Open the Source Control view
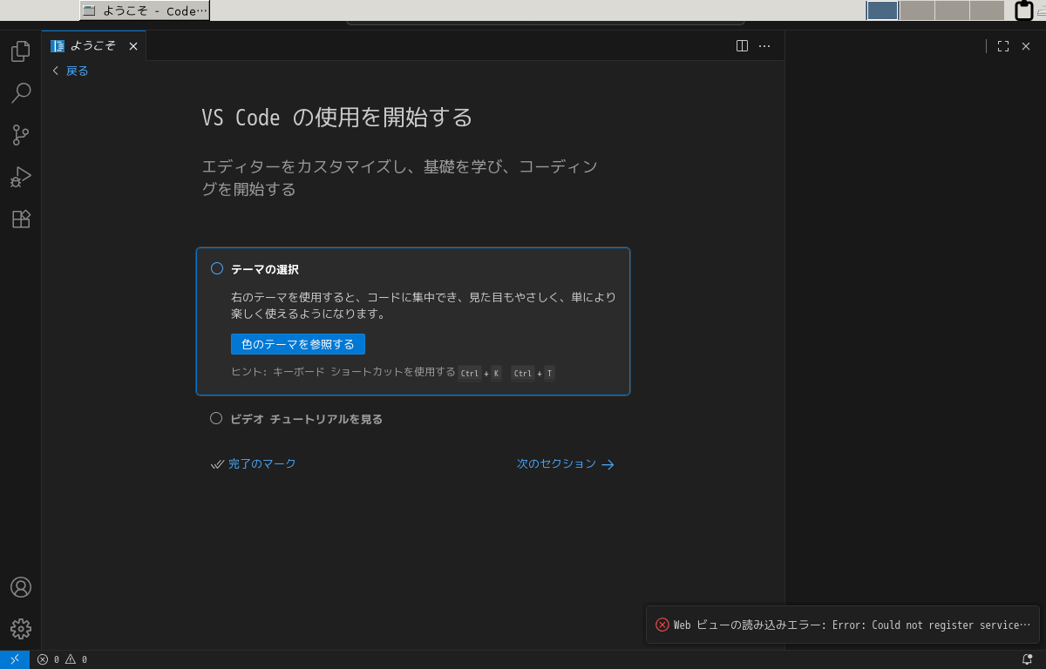Image resolution: width=1046 pixels, height=669 pixels. 21,135
